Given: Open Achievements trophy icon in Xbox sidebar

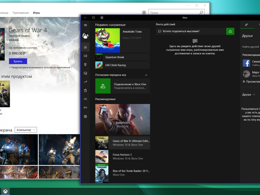Looking at the screenshot, I should [x=85, y=64].
